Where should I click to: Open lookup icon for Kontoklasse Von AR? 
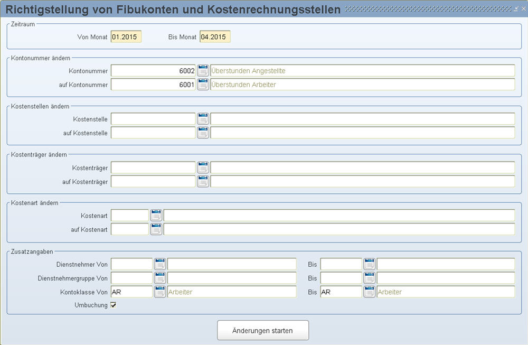[x=160, y=292]
